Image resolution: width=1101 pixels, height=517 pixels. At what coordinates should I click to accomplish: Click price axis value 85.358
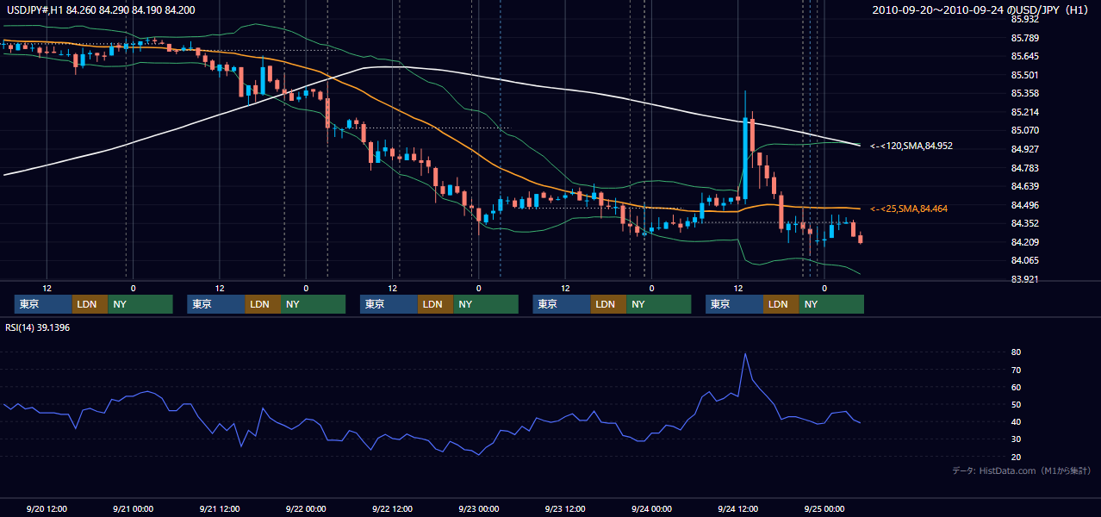coord(1025,93)
